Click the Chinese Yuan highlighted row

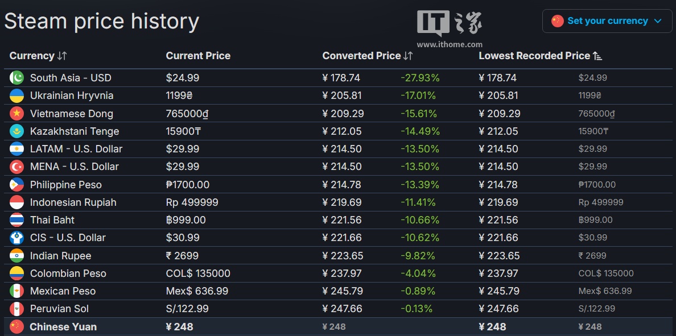(63, 327)
